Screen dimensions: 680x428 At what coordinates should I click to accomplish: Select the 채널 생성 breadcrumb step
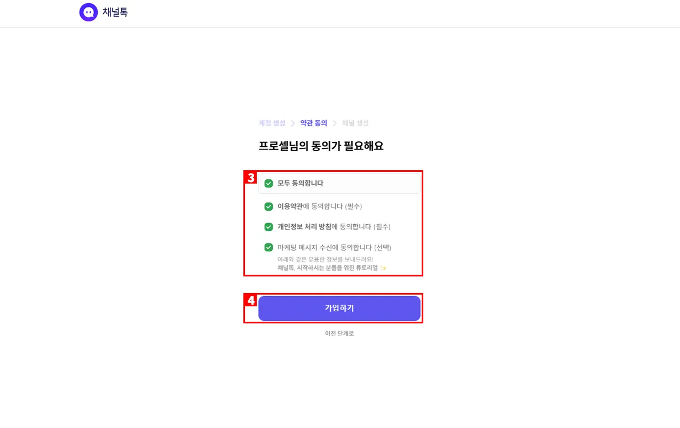tap(355, 123)
